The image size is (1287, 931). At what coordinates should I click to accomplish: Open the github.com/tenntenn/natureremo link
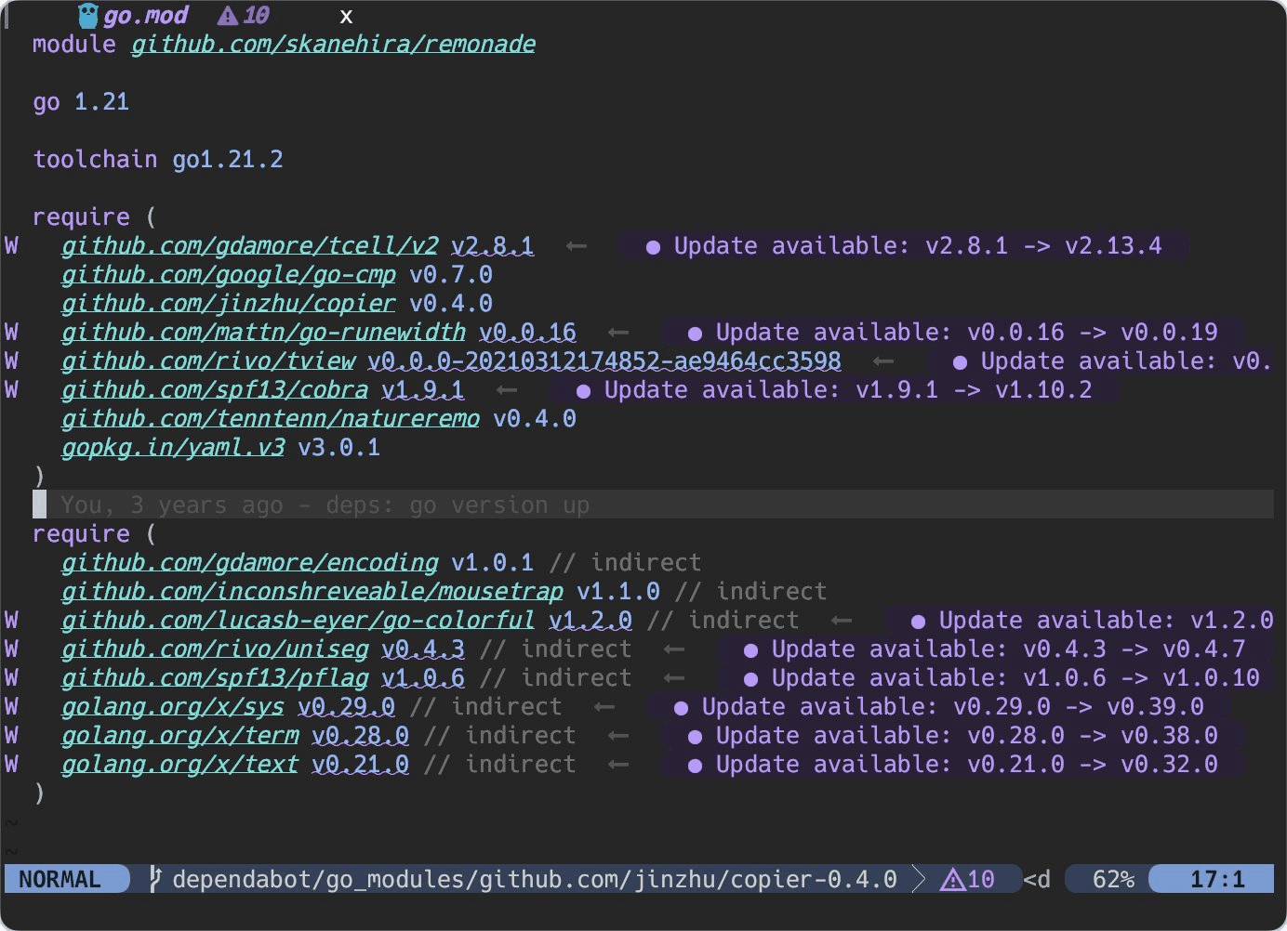pyautogui.click(x=270, y=418)
